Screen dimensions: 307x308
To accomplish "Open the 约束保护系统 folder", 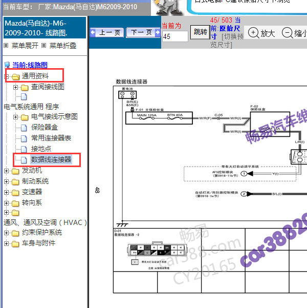I will [x=42, y=232].
